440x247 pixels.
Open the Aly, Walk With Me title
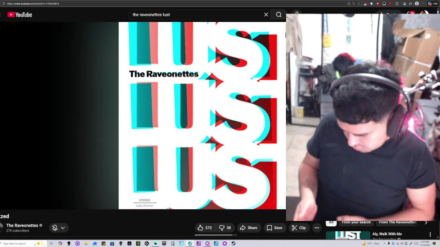pos(387,234)
